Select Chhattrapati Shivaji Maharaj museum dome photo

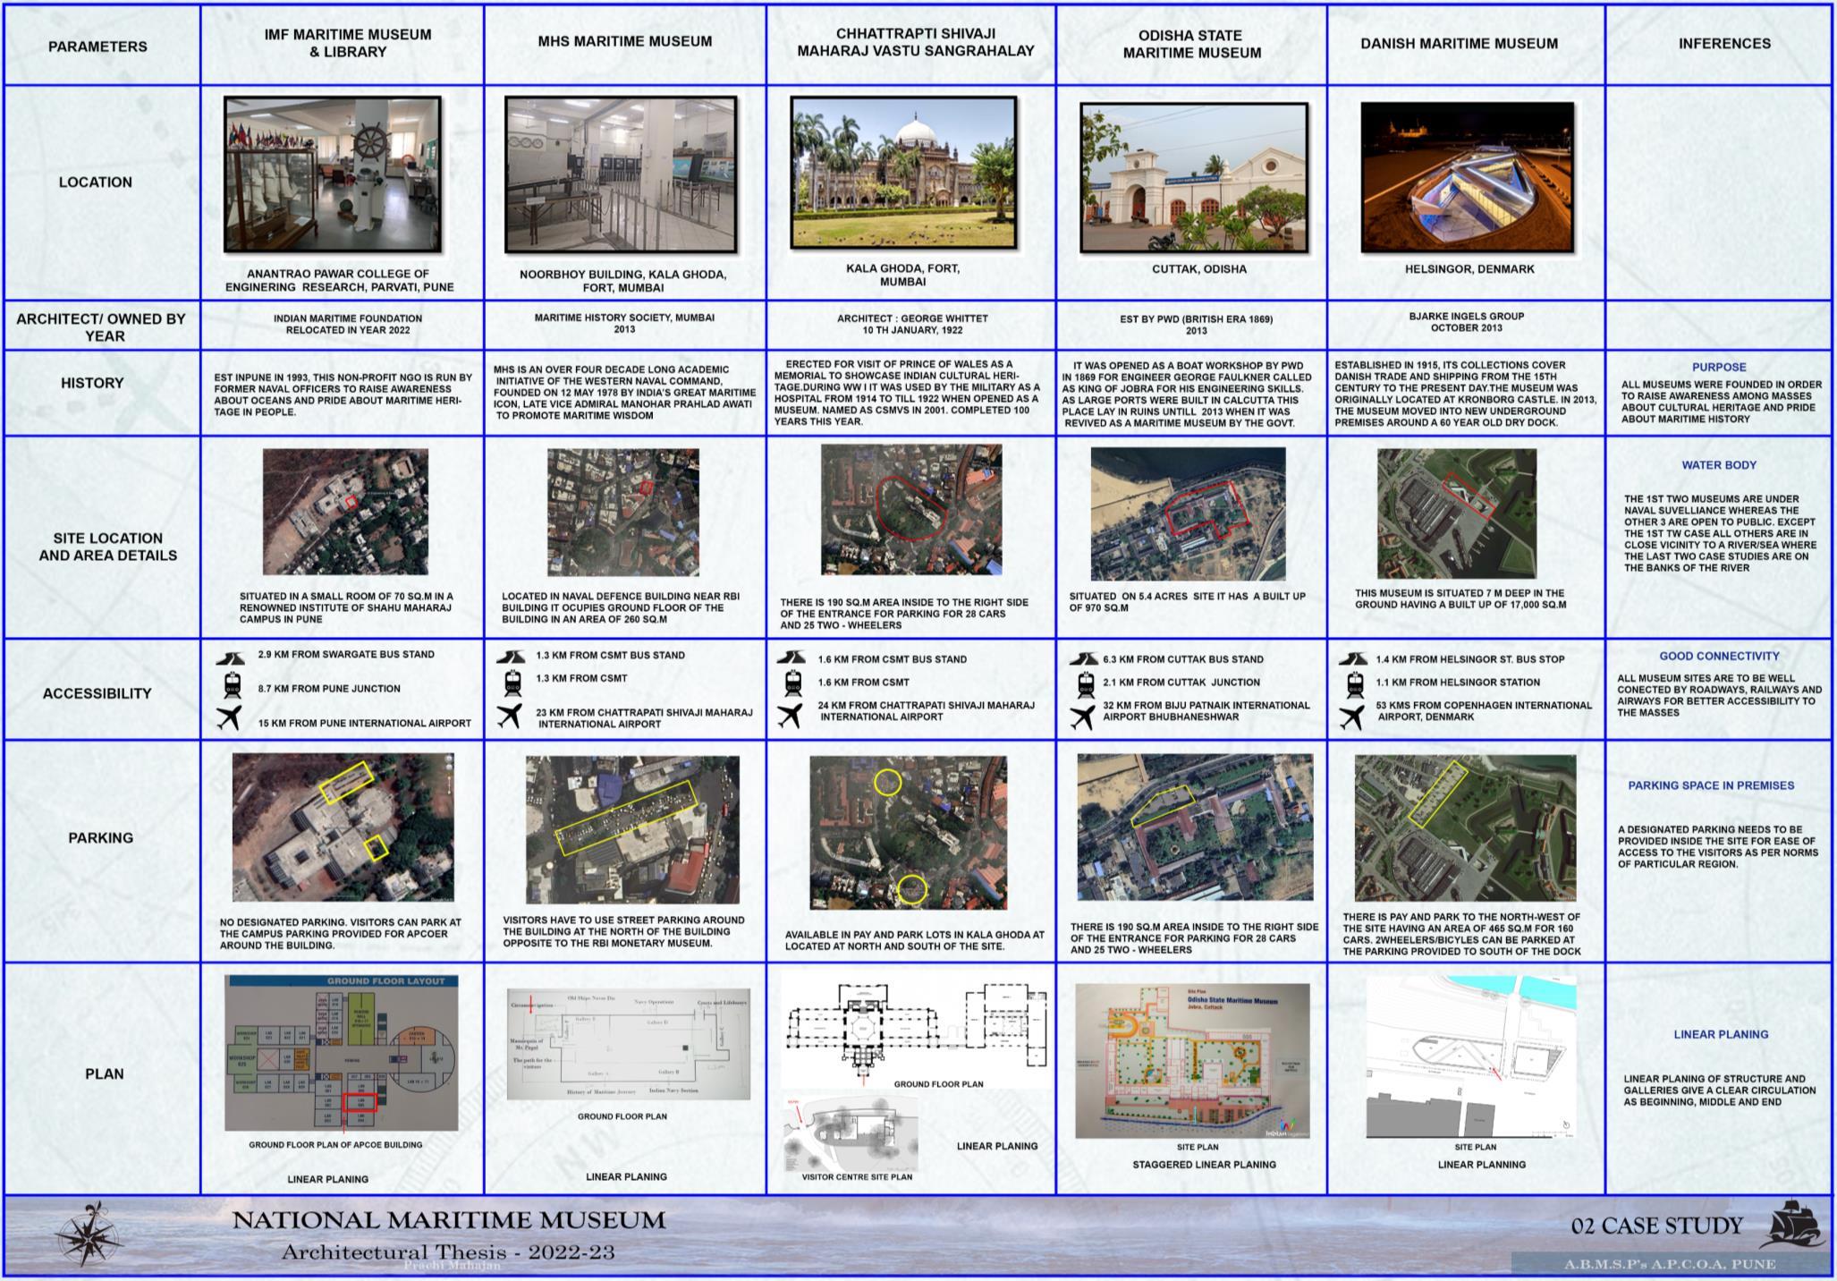[x=903, y=172]
